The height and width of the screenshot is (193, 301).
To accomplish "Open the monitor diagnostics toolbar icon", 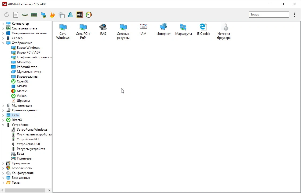I will (44, 15).
